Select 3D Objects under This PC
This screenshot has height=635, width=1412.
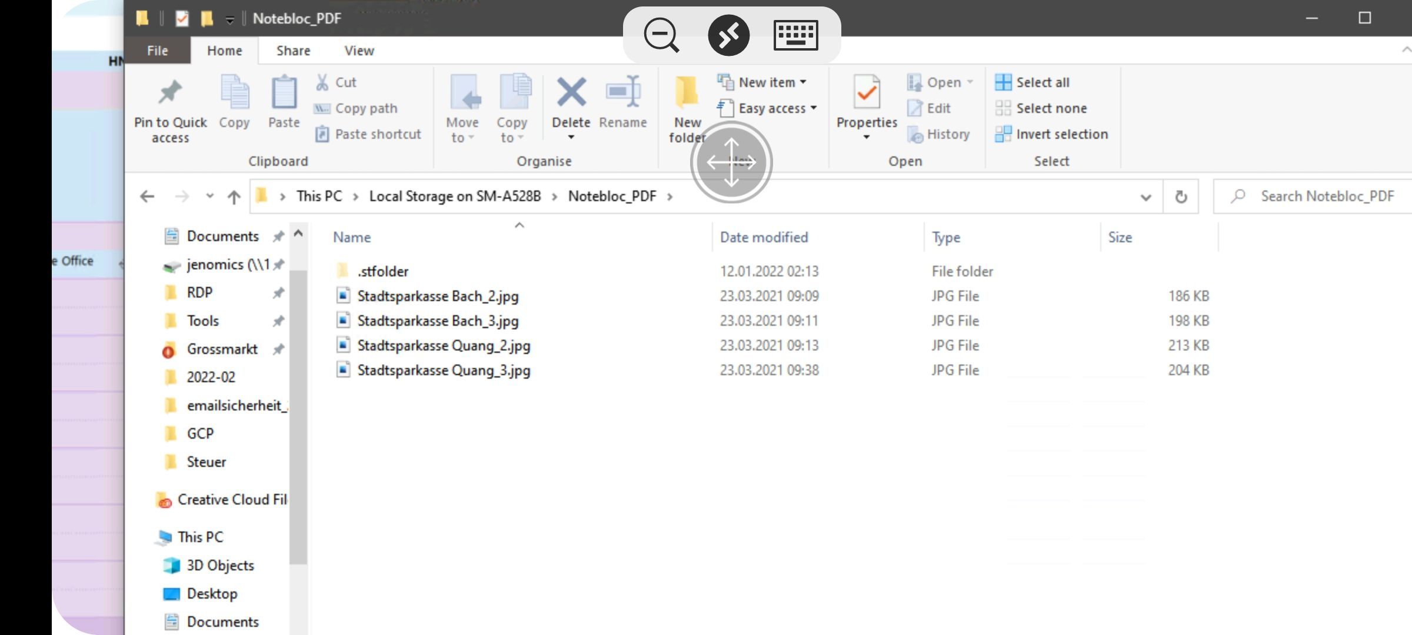click(220, 565)
